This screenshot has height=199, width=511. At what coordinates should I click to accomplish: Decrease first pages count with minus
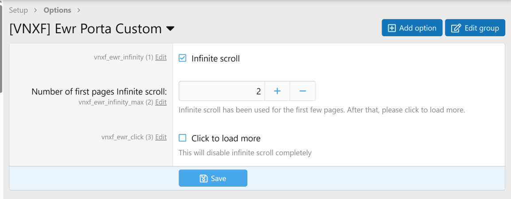click(x=303, y=91)
